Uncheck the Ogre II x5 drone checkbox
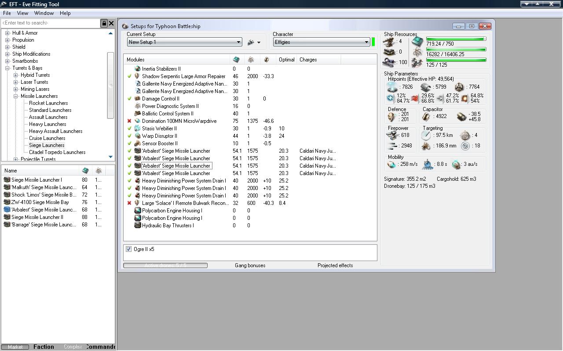 click(128, 249)
